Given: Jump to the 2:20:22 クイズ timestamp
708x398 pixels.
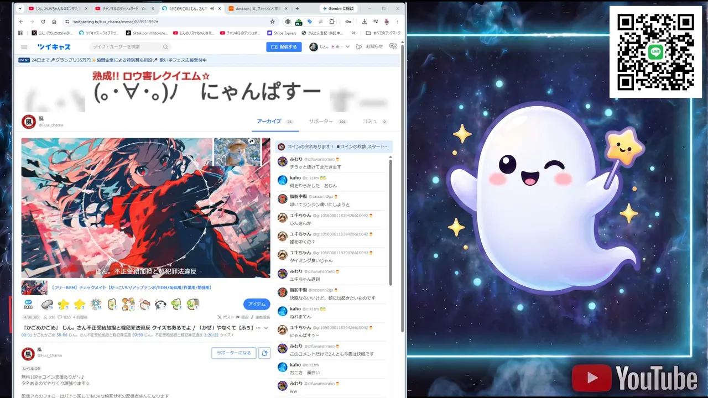Looking at the screenshot, I should click(211, 335).
